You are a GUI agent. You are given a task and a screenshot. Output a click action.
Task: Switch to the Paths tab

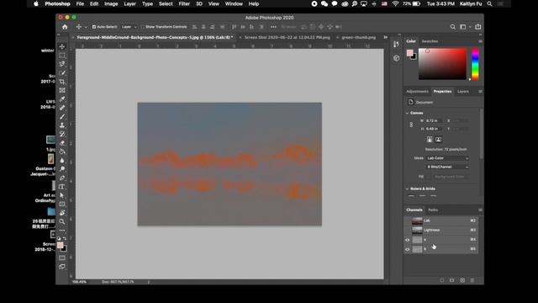(433, 210)
